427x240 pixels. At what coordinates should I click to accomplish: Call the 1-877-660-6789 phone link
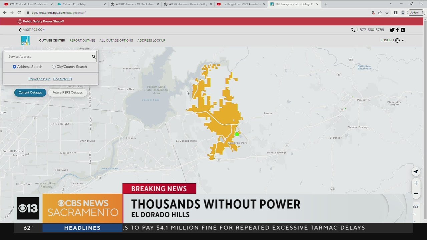tap(368, 30)
